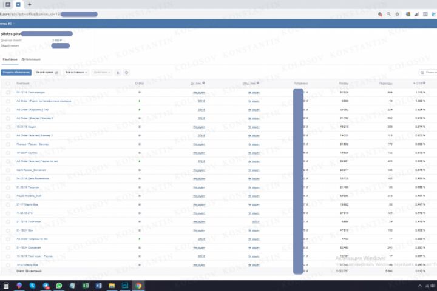Tick checkbox for '18.01.19' campaign row

pos(8,127)
